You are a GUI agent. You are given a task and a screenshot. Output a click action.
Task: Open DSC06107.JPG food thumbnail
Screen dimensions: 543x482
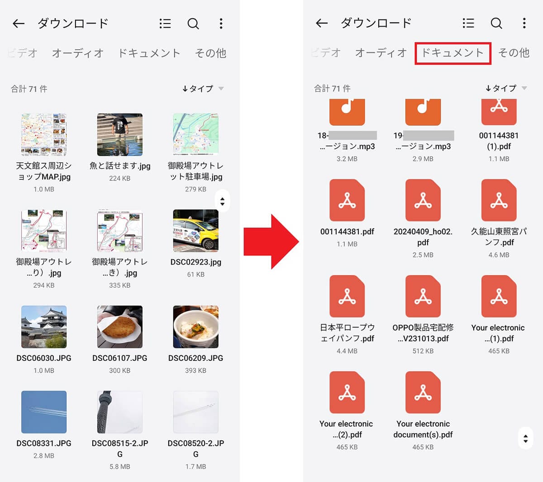pyautogui.click(x=120, y=327)
